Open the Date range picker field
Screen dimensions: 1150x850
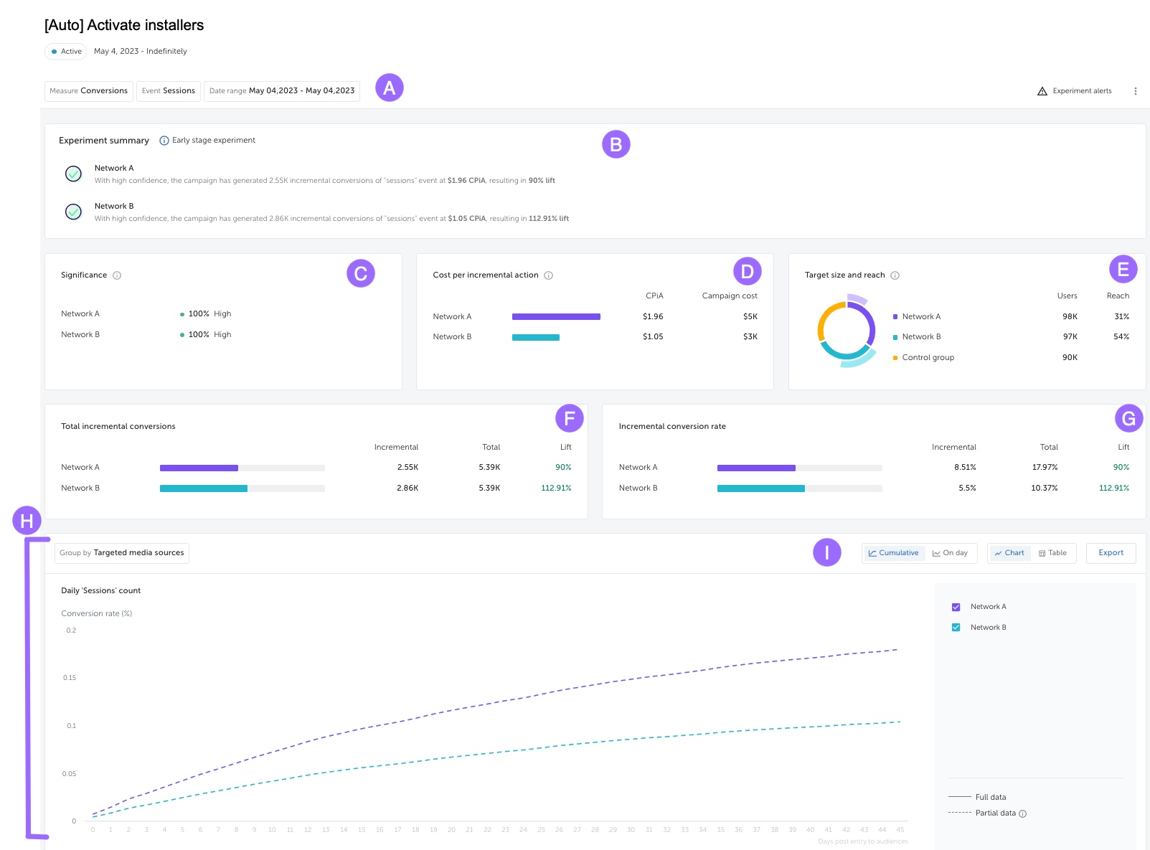(x=282, y=91)
